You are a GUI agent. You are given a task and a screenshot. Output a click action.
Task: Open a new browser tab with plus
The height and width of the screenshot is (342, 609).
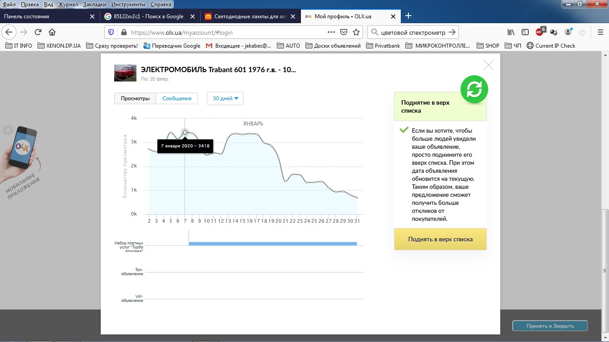(x=408, y=16)
